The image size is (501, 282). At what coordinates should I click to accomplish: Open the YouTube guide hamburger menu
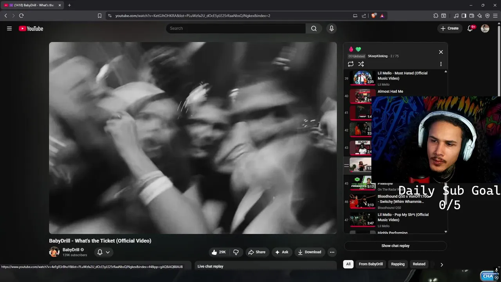(9, 28)
